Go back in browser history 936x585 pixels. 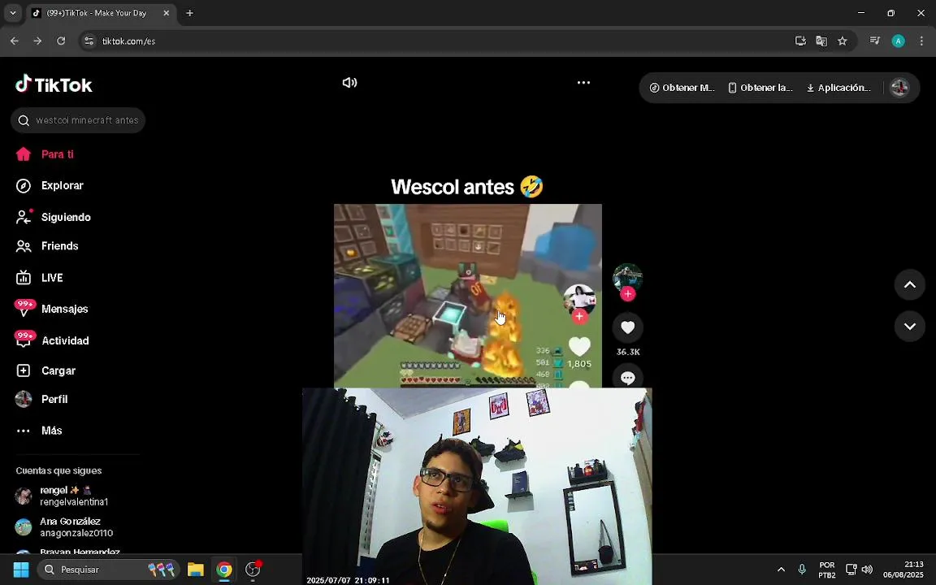15,41
